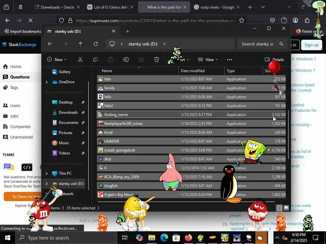This screenshot has height=244, width=326.
Task: Click the Delete trash can icon
Action: (157, 60)
